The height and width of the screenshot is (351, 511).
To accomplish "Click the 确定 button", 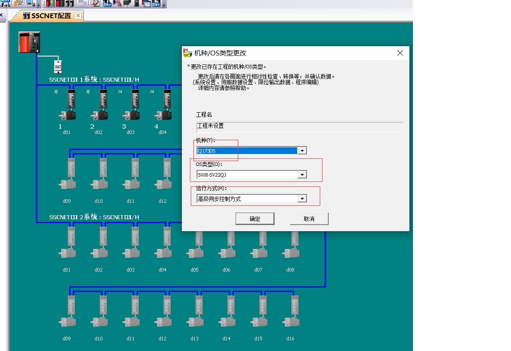I will (x=255, y=219).
